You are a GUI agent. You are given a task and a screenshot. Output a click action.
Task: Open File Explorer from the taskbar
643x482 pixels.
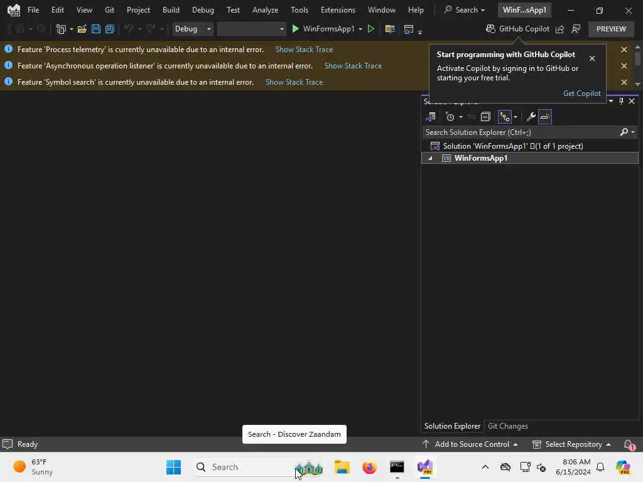click(x=342, y=467)
